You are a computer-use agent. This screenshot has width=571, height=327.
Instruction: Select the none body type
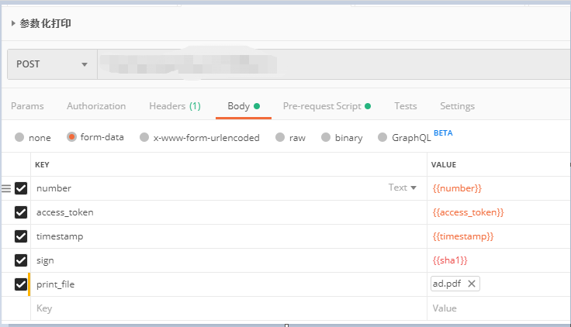pyautogui.click(x=19, y=138)
